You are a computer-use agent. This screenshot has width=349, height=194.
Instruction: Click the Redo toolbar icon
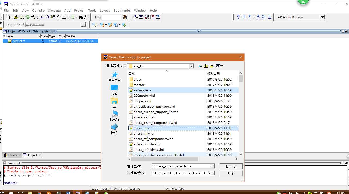[x=64, y=17]
